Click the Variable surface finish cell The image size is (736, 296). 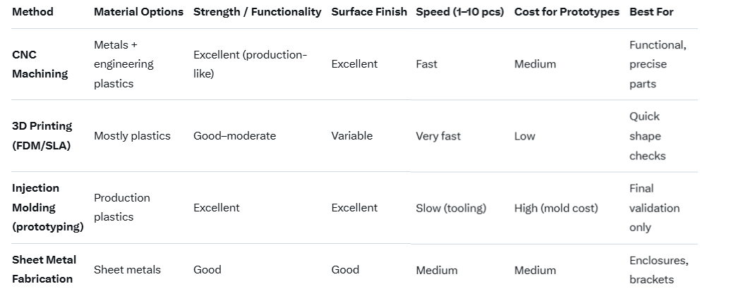[351, 136]
